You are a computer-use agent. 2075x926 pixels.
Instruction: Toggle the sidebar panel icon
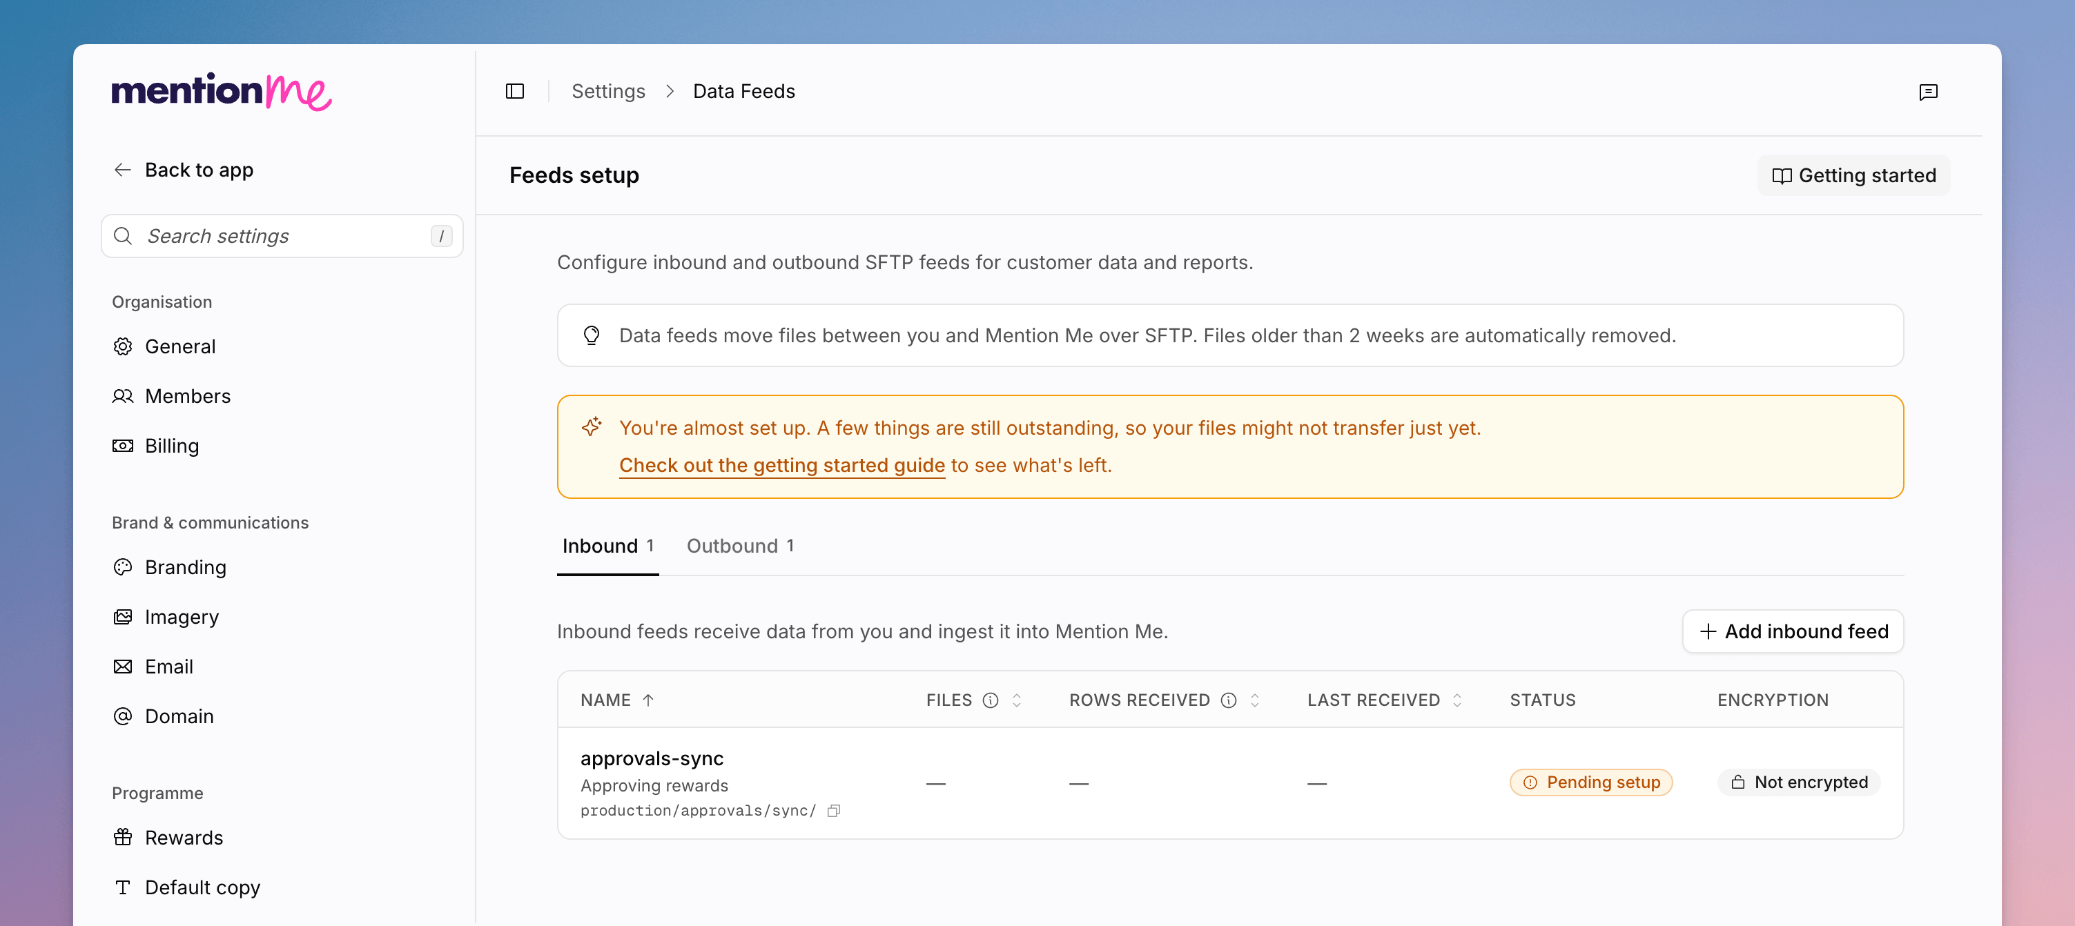(x=515, y=91)
